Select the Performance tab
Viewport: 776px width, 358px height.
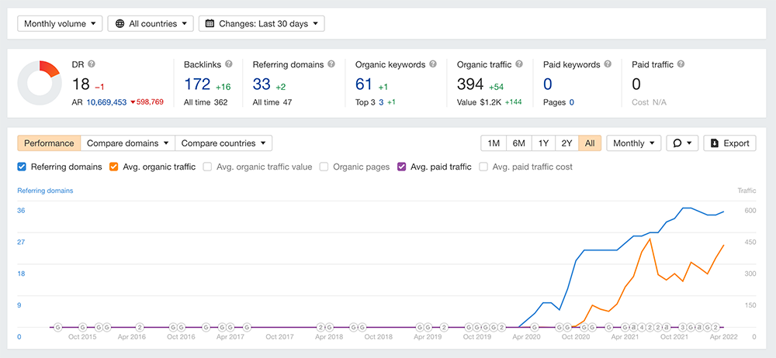tap(49, 143)
